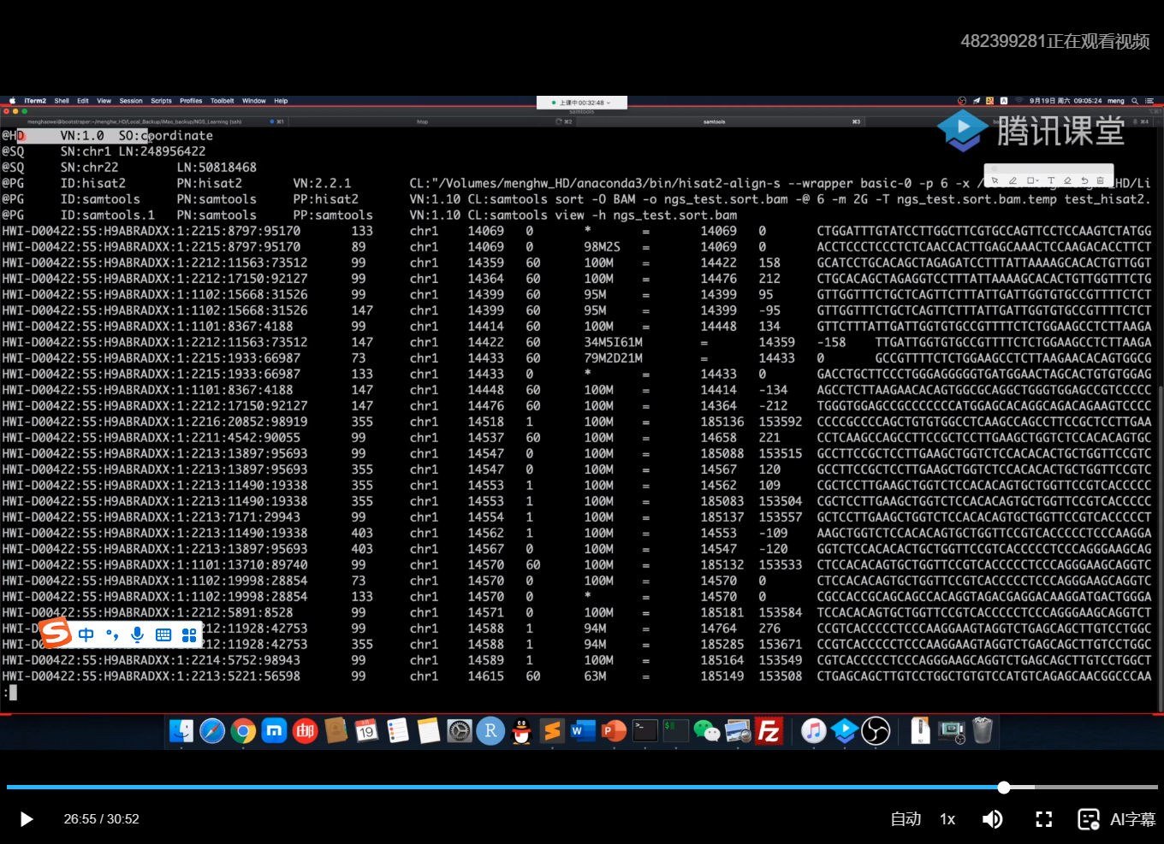Open Spotlight search in menu bar
The width and height of the screenshot is (1164, 844).
click(x=1135, y=101)
